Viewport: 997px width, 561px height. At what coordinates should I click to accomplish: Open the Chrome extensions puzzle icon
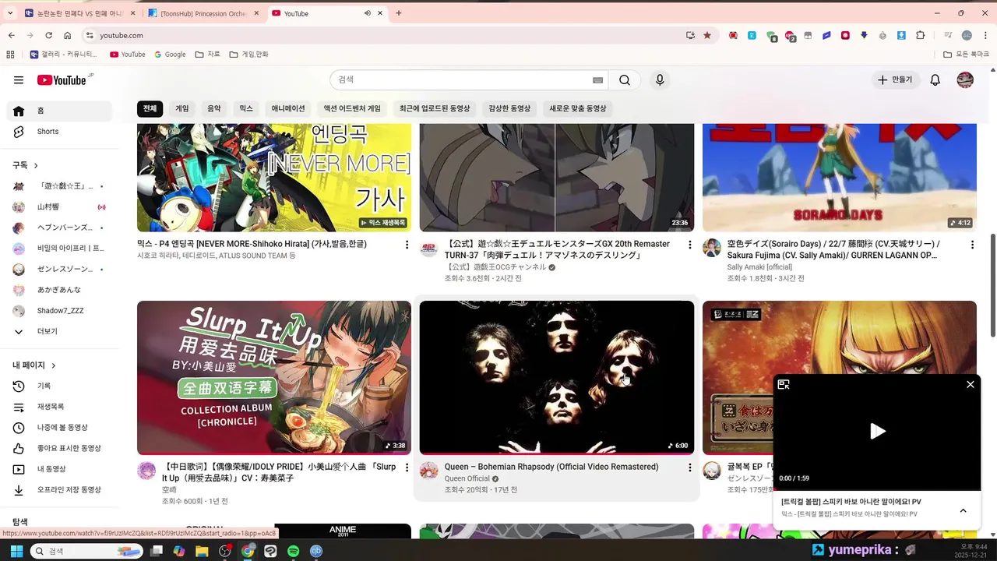(921, 35)
